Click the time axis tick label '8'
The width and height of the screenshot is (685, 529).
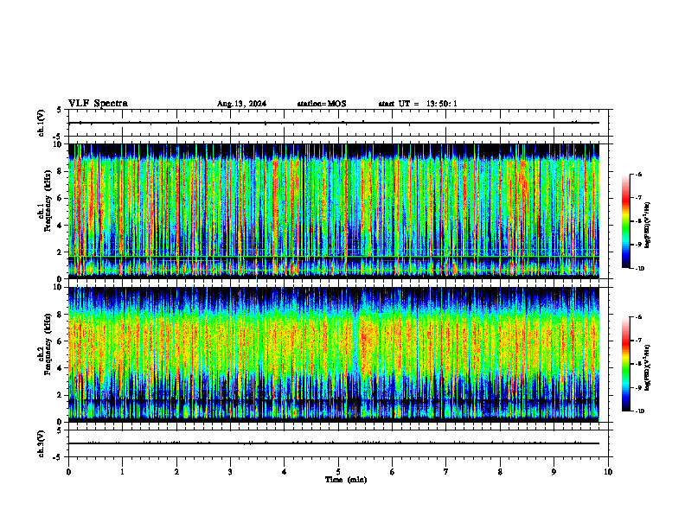[x=500, y=472]
